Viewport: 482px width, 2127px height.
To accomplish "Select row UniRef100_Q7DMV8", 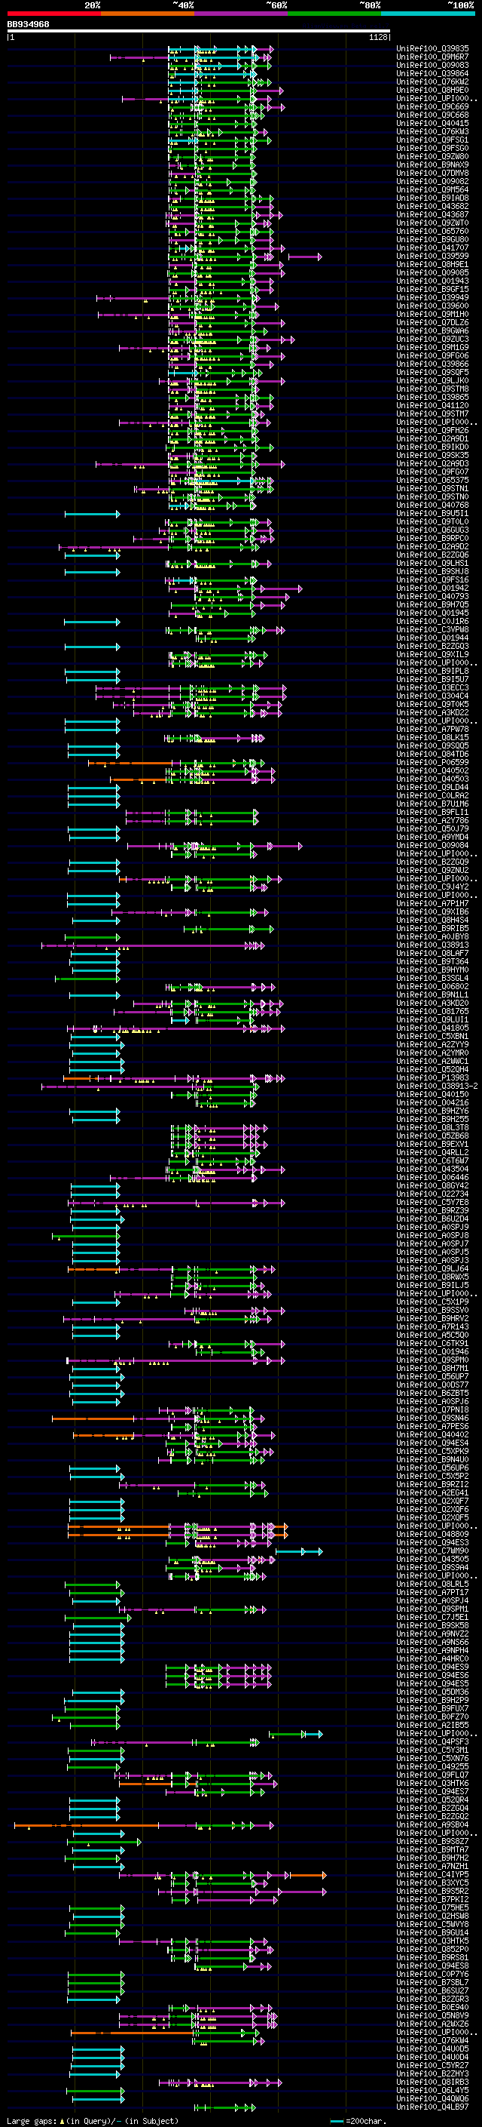I will point(432,174).
